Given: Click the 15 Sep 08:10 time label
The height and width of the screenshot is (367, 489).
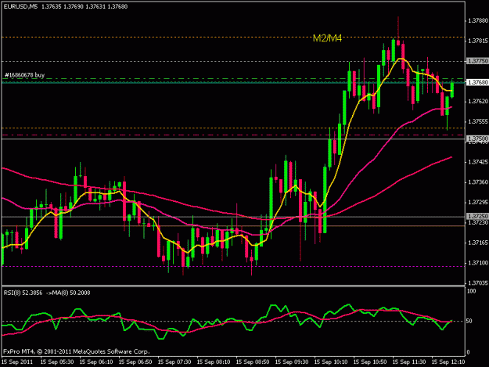Looking at the screenshot, I should click(x=214, y=362).
